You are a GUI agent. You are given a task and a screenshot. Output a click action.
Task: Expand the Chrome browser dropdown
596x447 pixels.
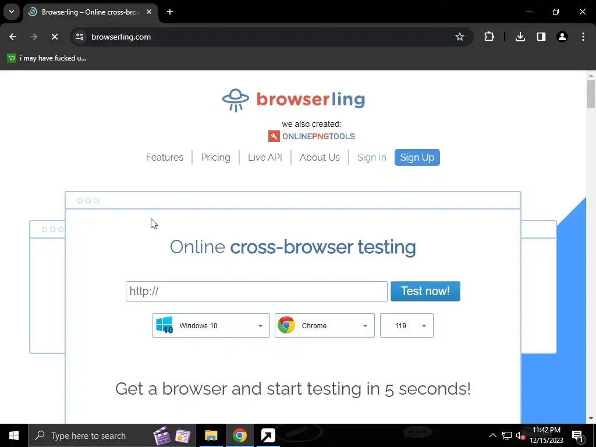325,325
